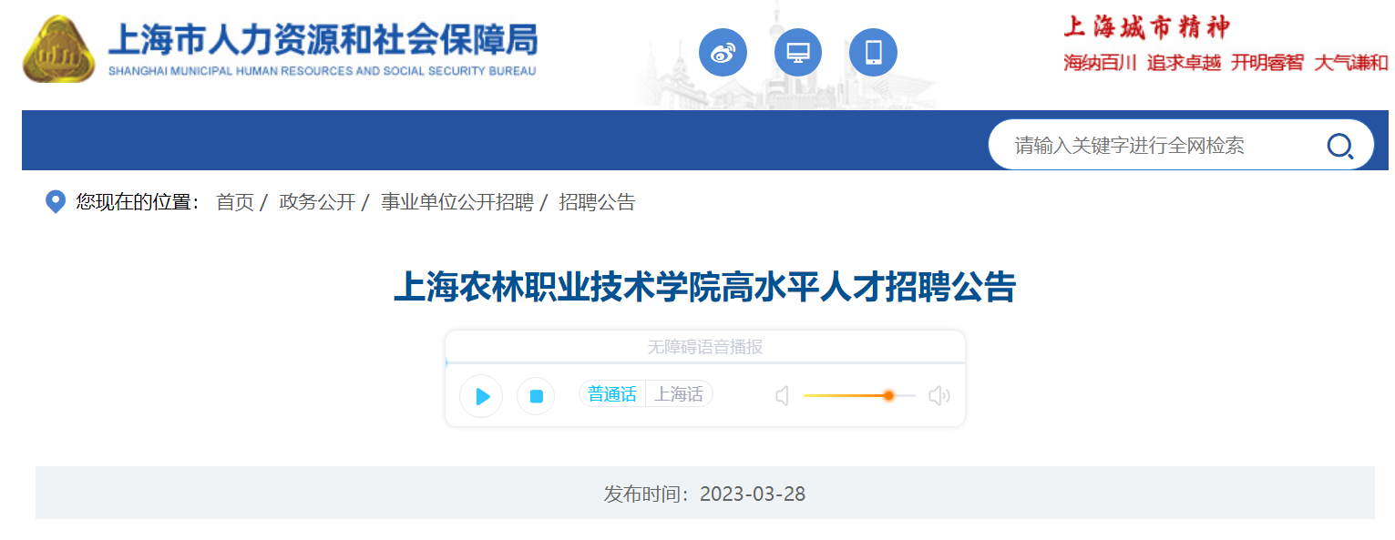Image resolution: width=1395 pixels, height=540 pixels.
Task: Click the desktop computer version icon
Action: (x=798, y=53)
